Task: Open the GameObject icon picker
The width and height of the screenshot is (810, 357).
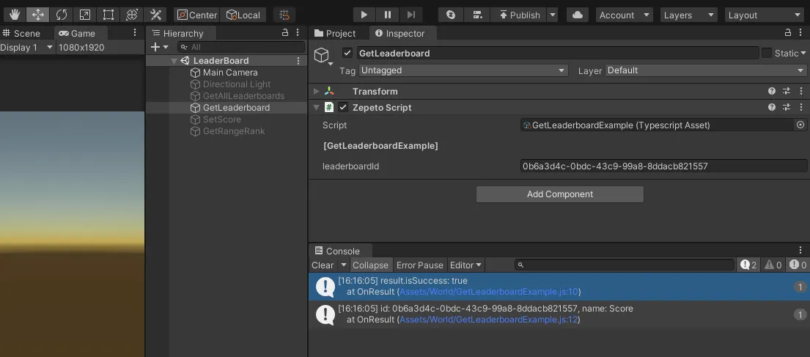Action: [x=323, y=56]
